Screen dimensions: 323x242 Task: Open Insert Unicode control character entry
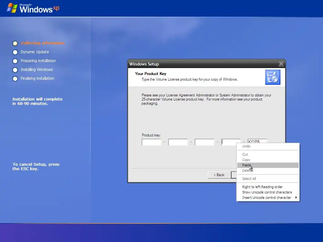click(x=268, y=198)
